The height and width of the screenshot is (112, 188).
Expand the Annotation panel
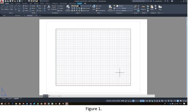coord(55,13)
